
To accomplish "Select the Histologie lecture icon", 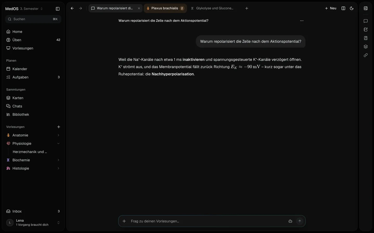I will tap(8, 168).
